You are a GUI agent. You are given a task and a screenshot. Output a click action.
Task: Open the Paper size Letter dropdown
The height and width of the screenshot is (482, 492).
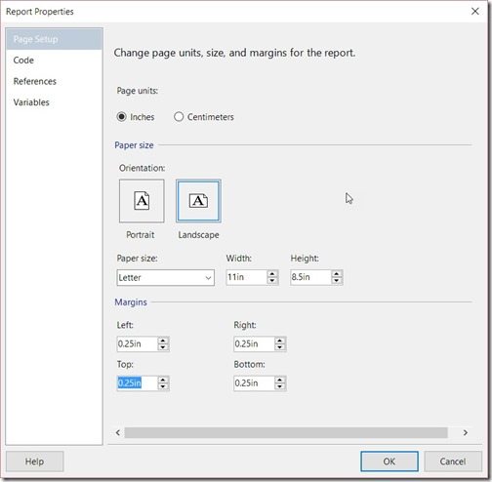(166, 278)
